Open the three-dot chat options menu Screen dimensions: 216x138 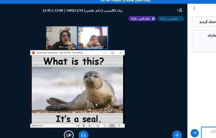click(194, 8)
